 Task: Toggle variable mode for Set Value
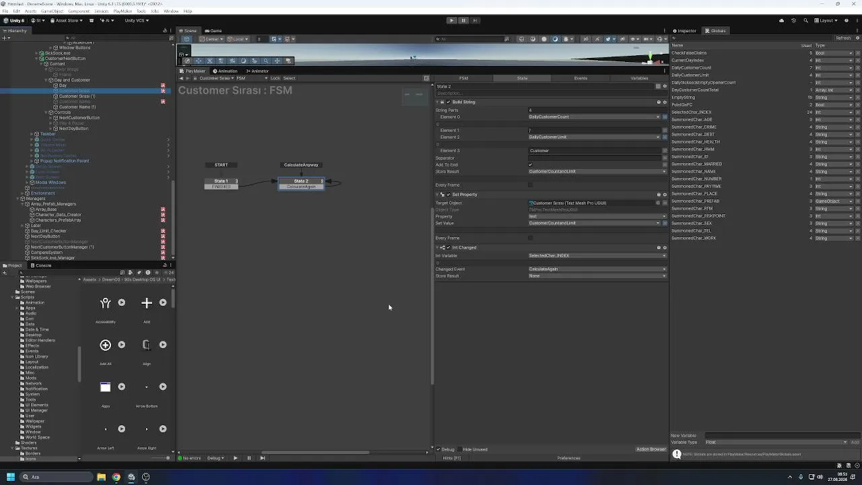(665, 223)
